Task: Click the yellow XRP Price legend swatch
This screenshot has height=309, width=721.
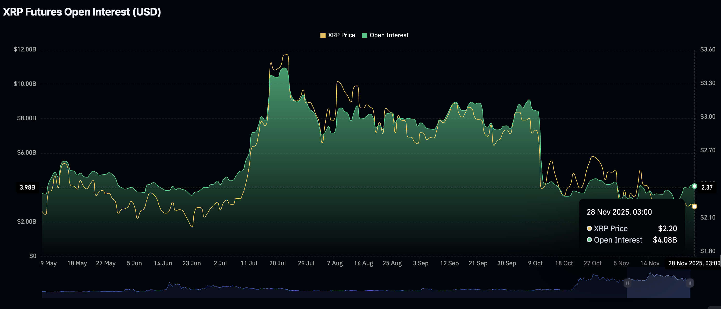Action: 323,35
